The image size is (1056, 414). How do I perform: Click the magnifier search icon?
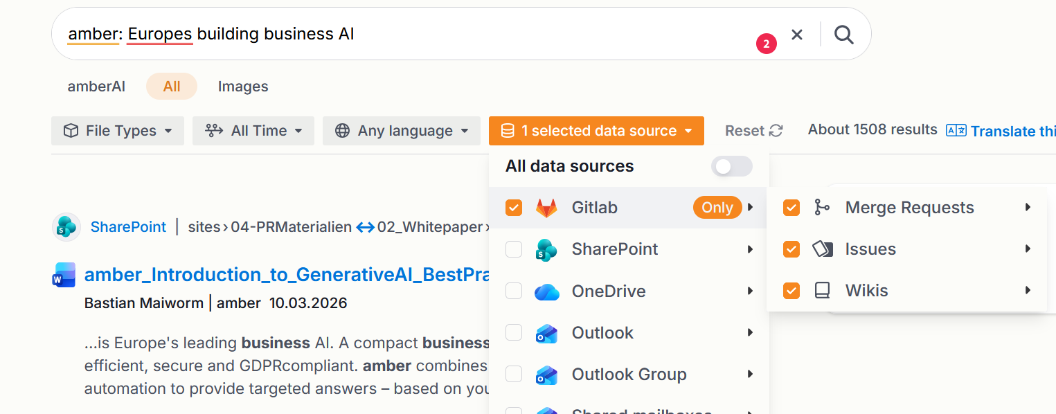pos(843,35)
